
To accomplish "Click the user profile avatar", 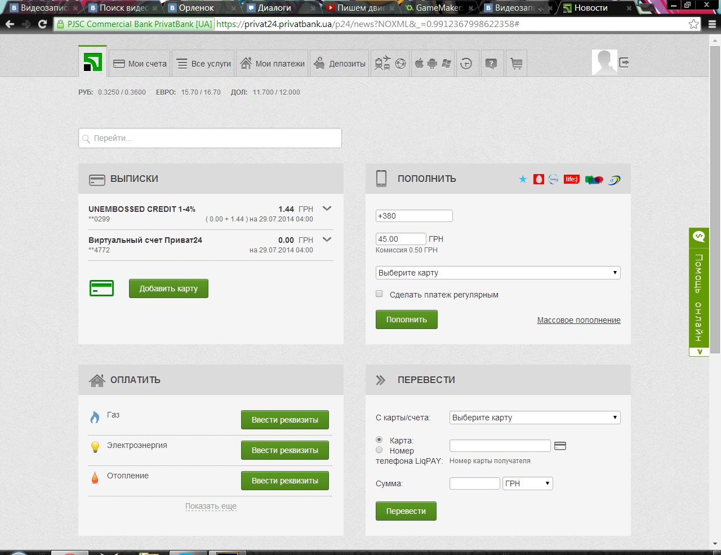I will coord(604,62).
